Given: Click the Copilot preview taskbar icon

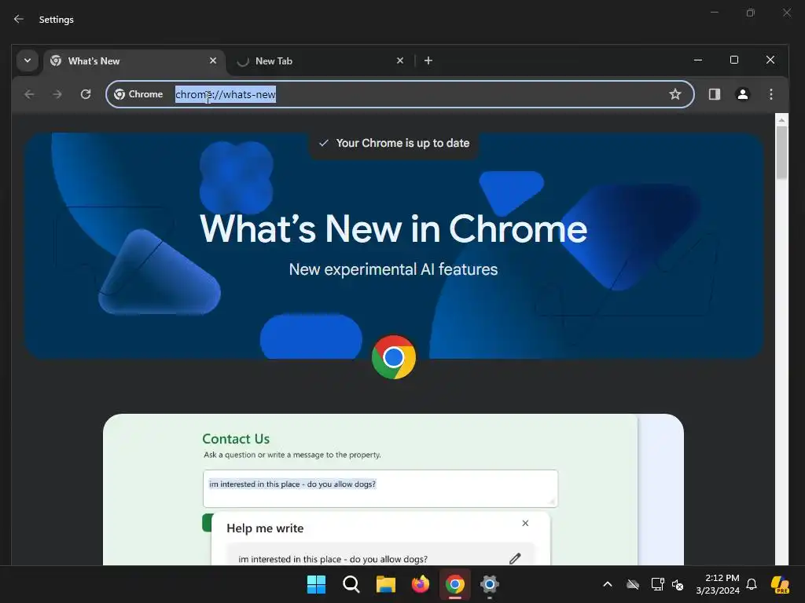Looking at the screenshot, I should tap(780, 584).
